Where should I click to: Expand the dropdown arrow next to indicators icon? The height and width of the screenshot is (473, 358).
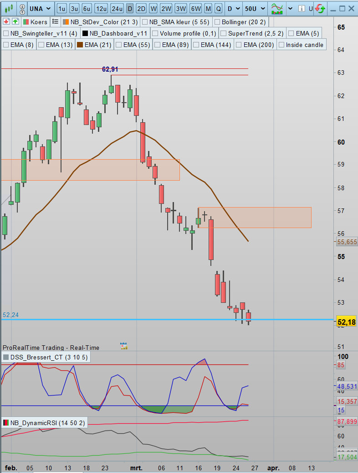[290, 9]
